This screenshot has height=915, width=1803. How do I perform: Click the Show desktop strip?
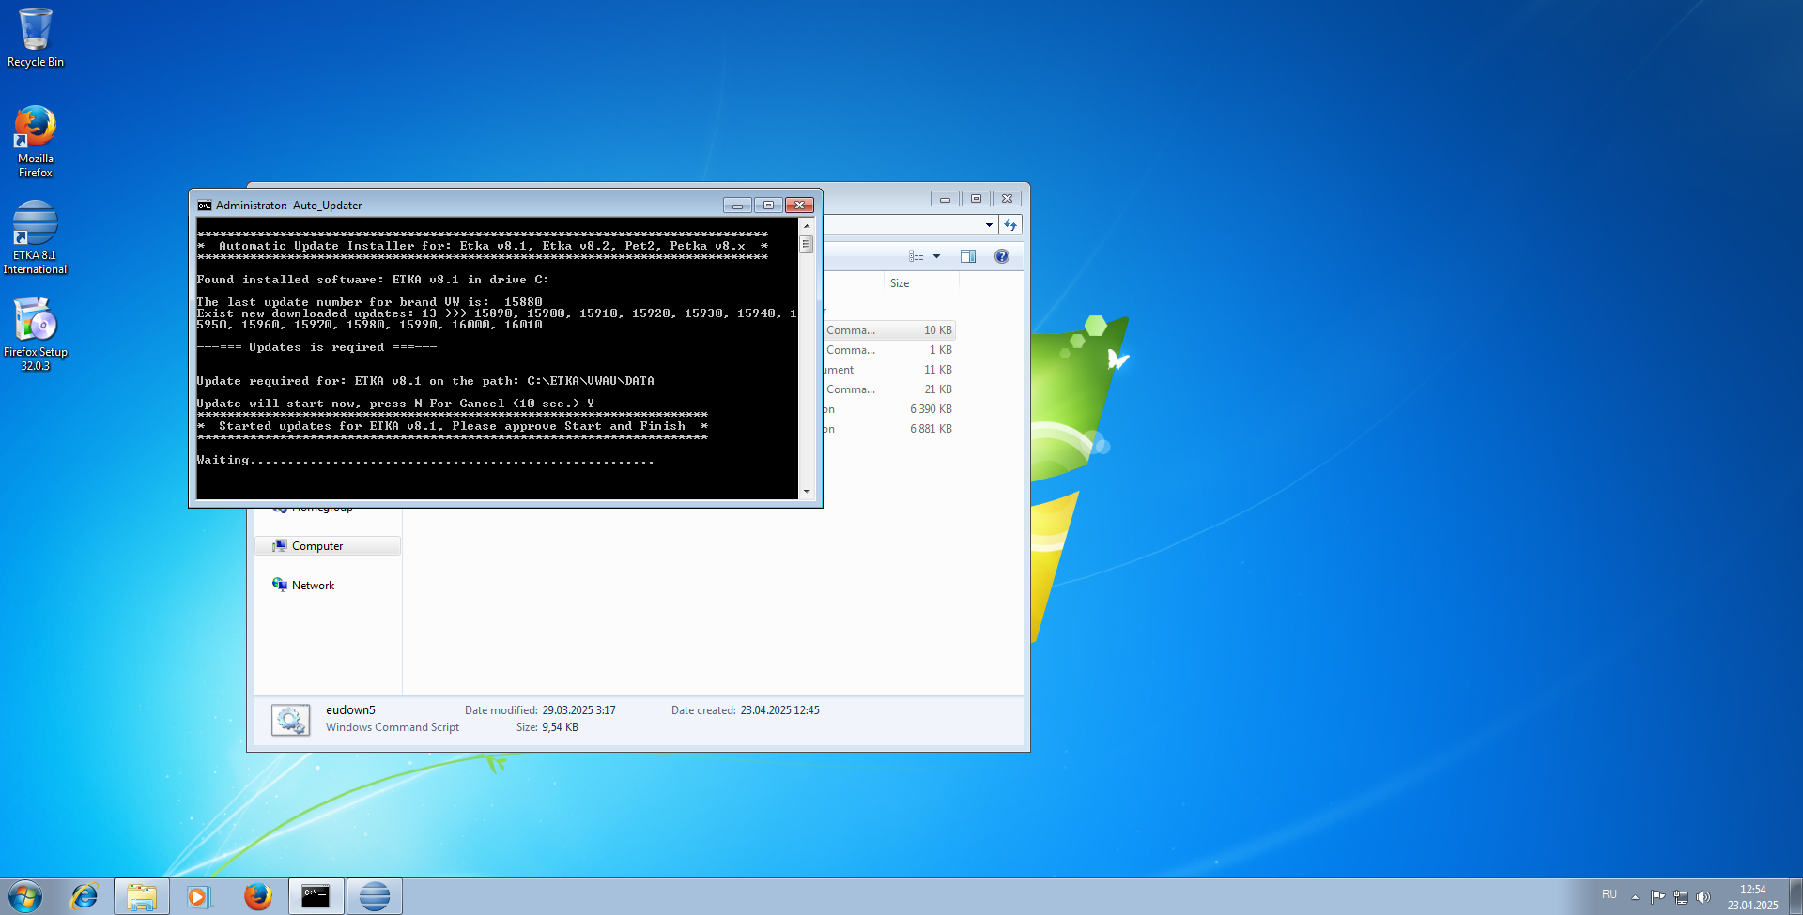click(x=1795, y=896)
